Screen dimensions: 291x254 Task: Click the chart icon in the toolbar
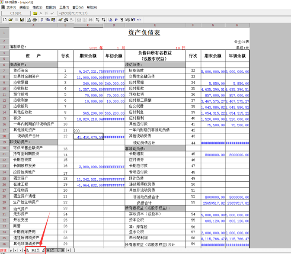point(110,19)
